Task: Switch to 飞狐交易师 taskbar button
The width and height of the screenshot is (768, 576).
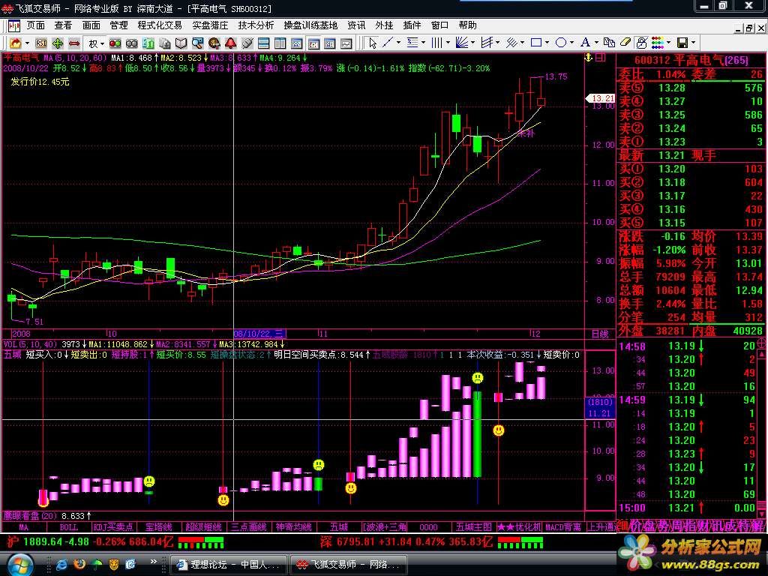Action: pyautogui.click(x=349, y=565)
